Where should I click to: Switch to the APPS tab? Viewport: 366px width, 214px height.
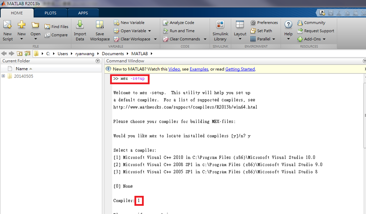pyautogui.click(x=83, y=13)
